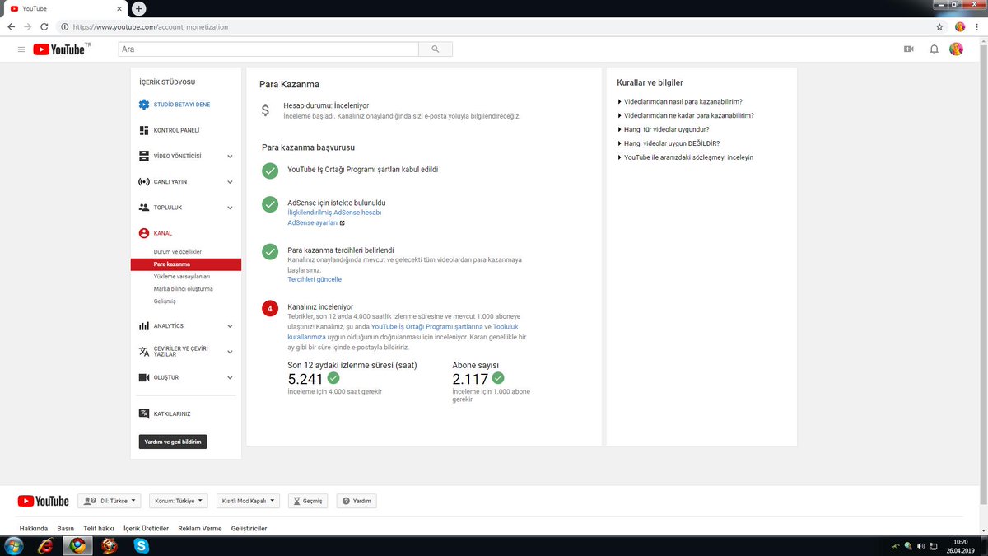This screenshot has width=988, height=556.
Task: Expand 'Hangi tür videolar uygundur?'
Action: pos(663,129)
